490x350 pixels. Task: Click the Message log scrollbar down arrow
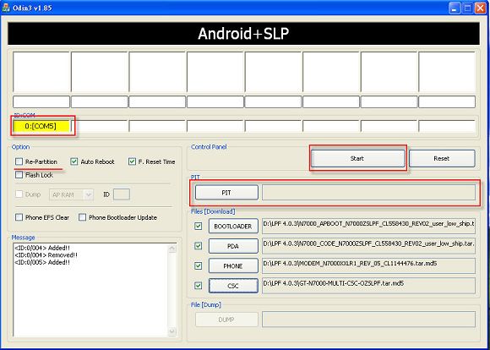(172, 331)
